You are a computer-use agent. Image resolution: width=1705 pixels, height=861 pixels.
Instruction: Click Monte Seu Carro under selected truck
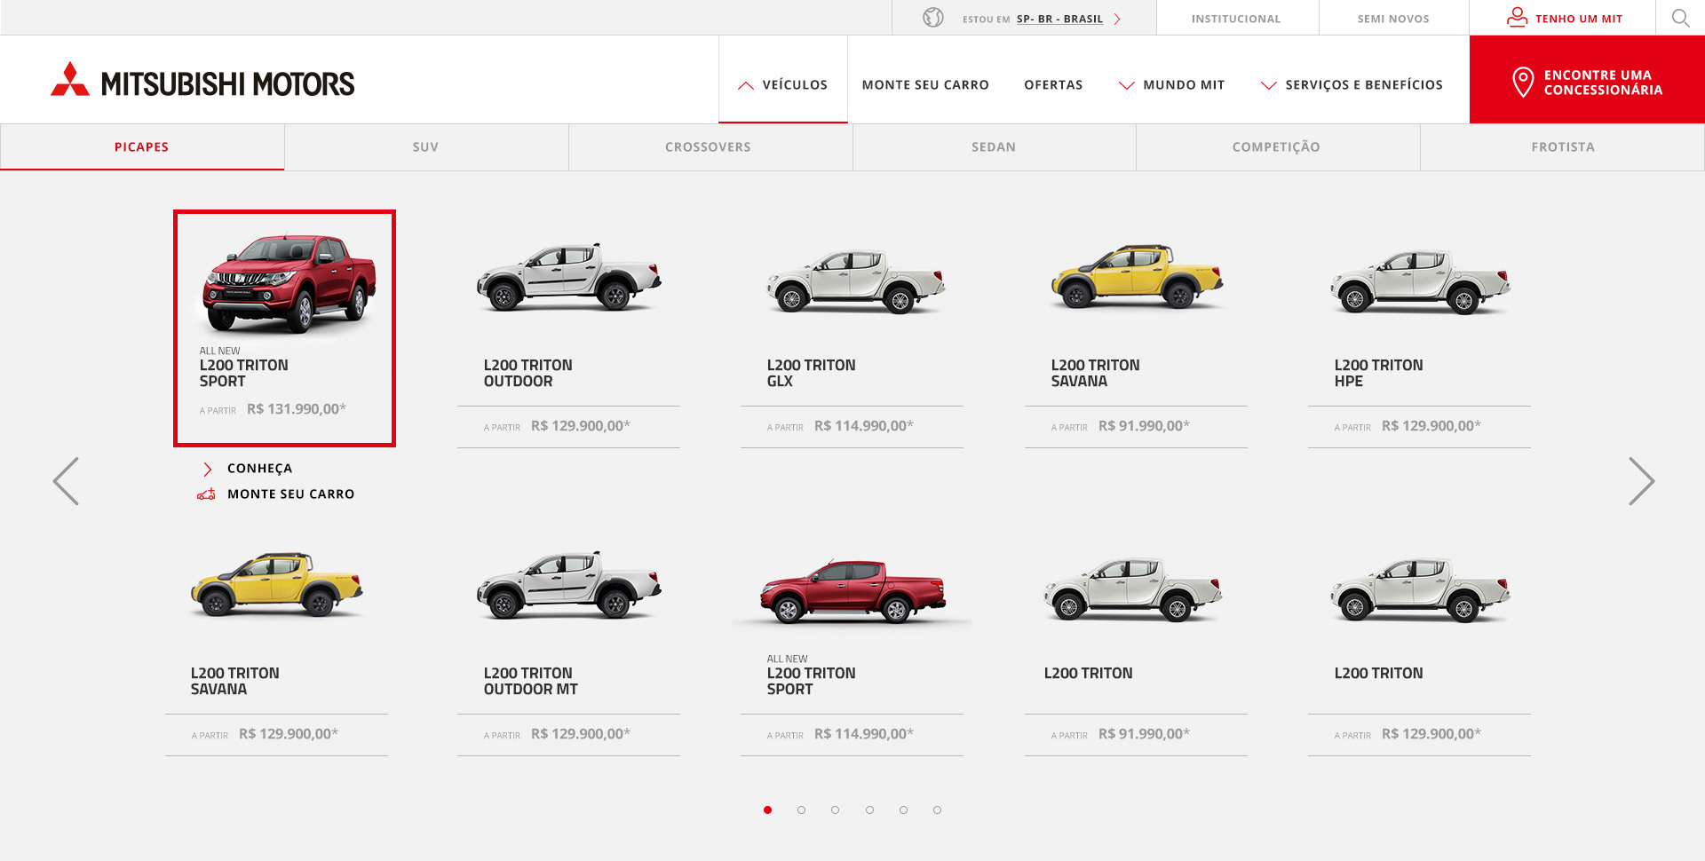coord(290,494)
